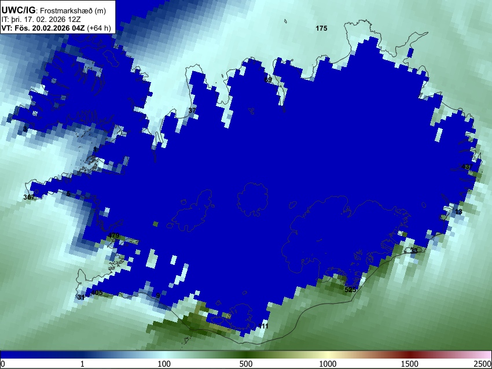The height and width of the screenshot is (369, 492).
Task: Pick the dark red section of the color scale
Action: click(x=410, y=355)
